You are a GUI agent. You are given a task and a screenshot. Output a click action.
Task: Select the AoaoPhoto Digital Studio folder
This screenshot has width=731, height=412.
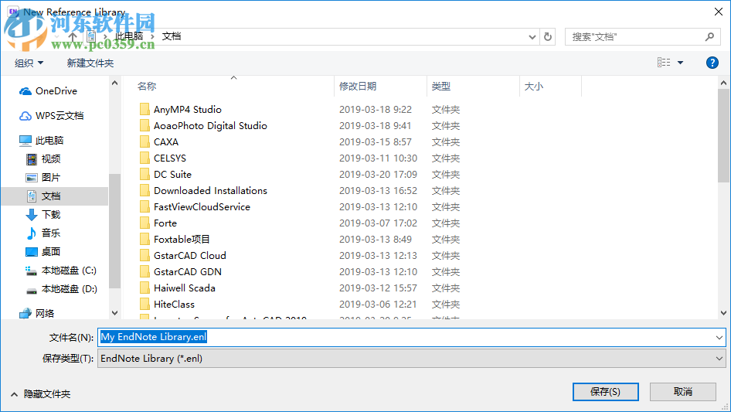tap(210, 125)
